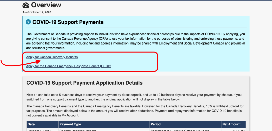Click the paragraph starting 'The Government of Canada'
Image resolution: width=272 pixels, height=131 pixels.
coord(135,41)
